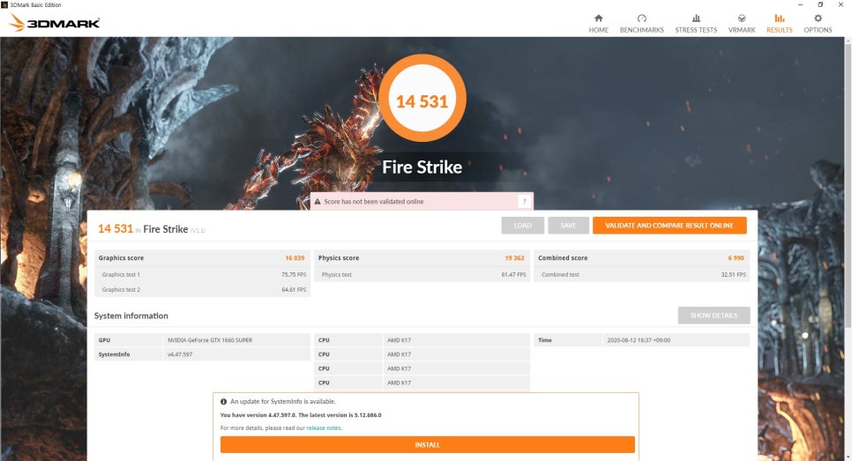Click the NVIDIA GeForce GTX 1660 SUPER value

tap(210, 340)
